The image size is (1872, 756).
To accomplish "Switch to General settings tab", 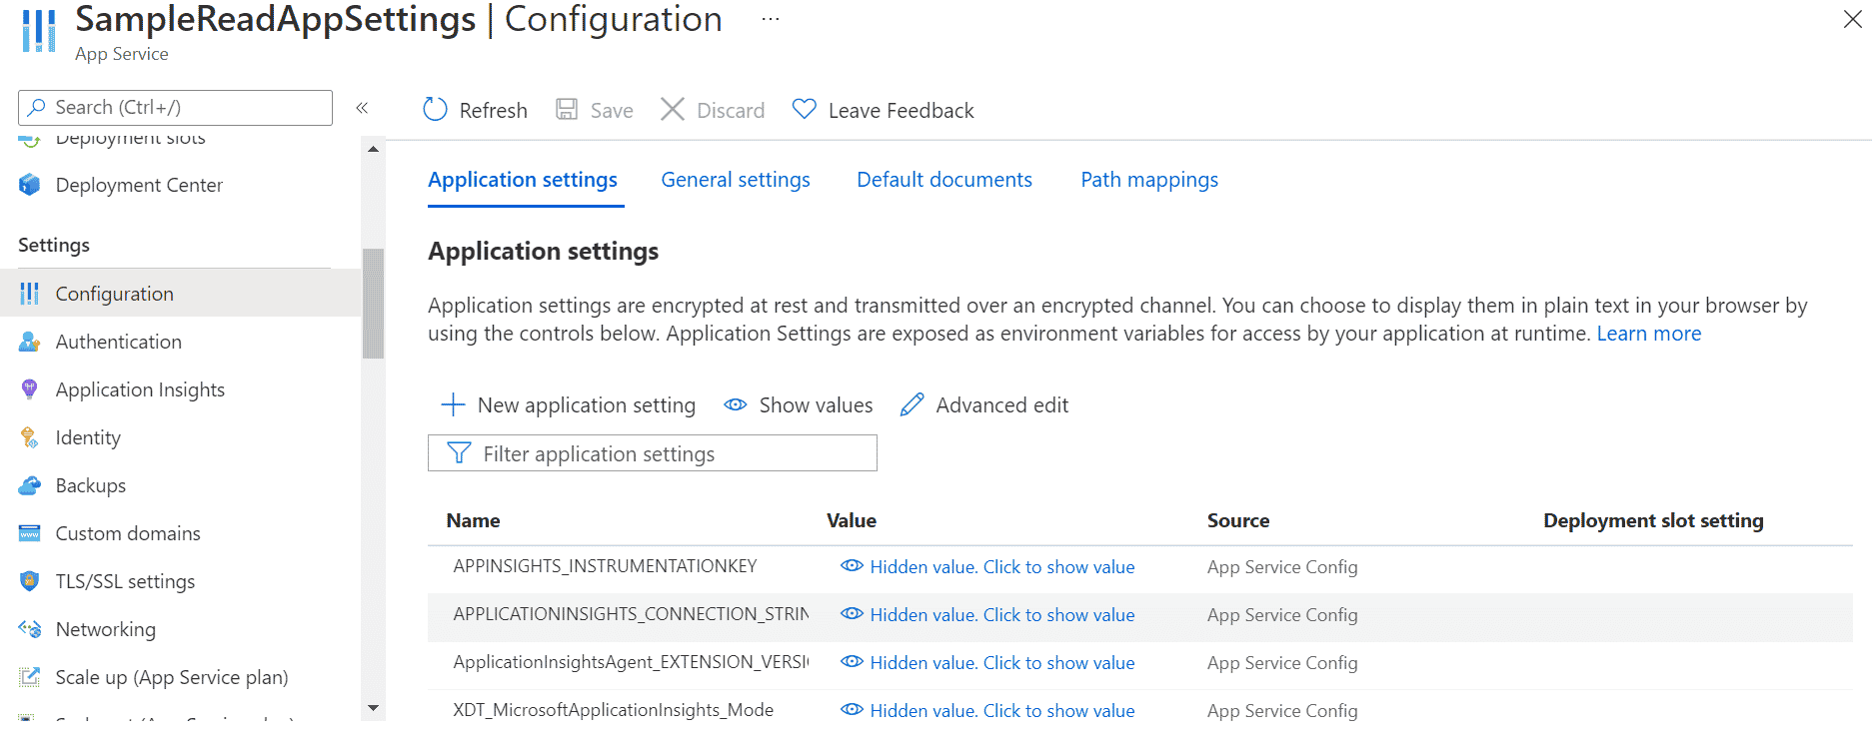I will click(x=736, y=180).
